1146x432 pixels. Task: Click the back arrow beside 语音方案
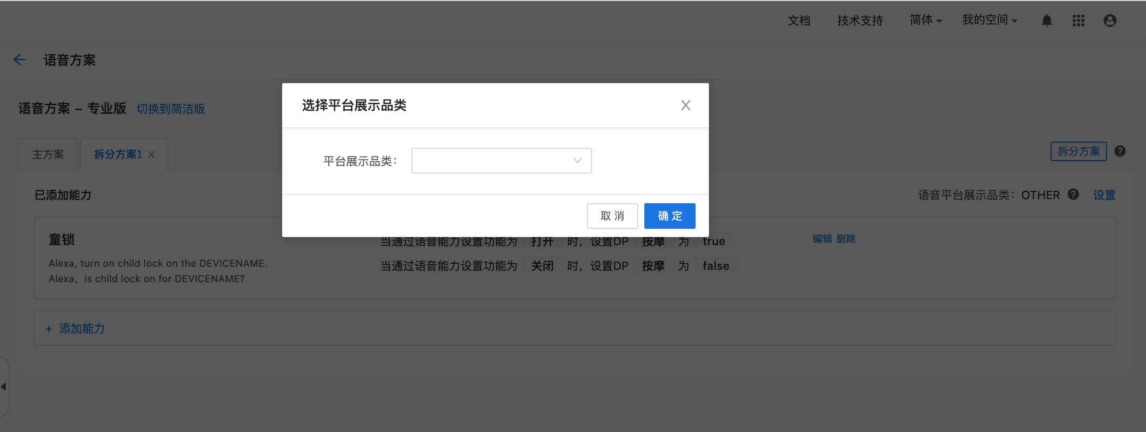[x=19, y=60]
